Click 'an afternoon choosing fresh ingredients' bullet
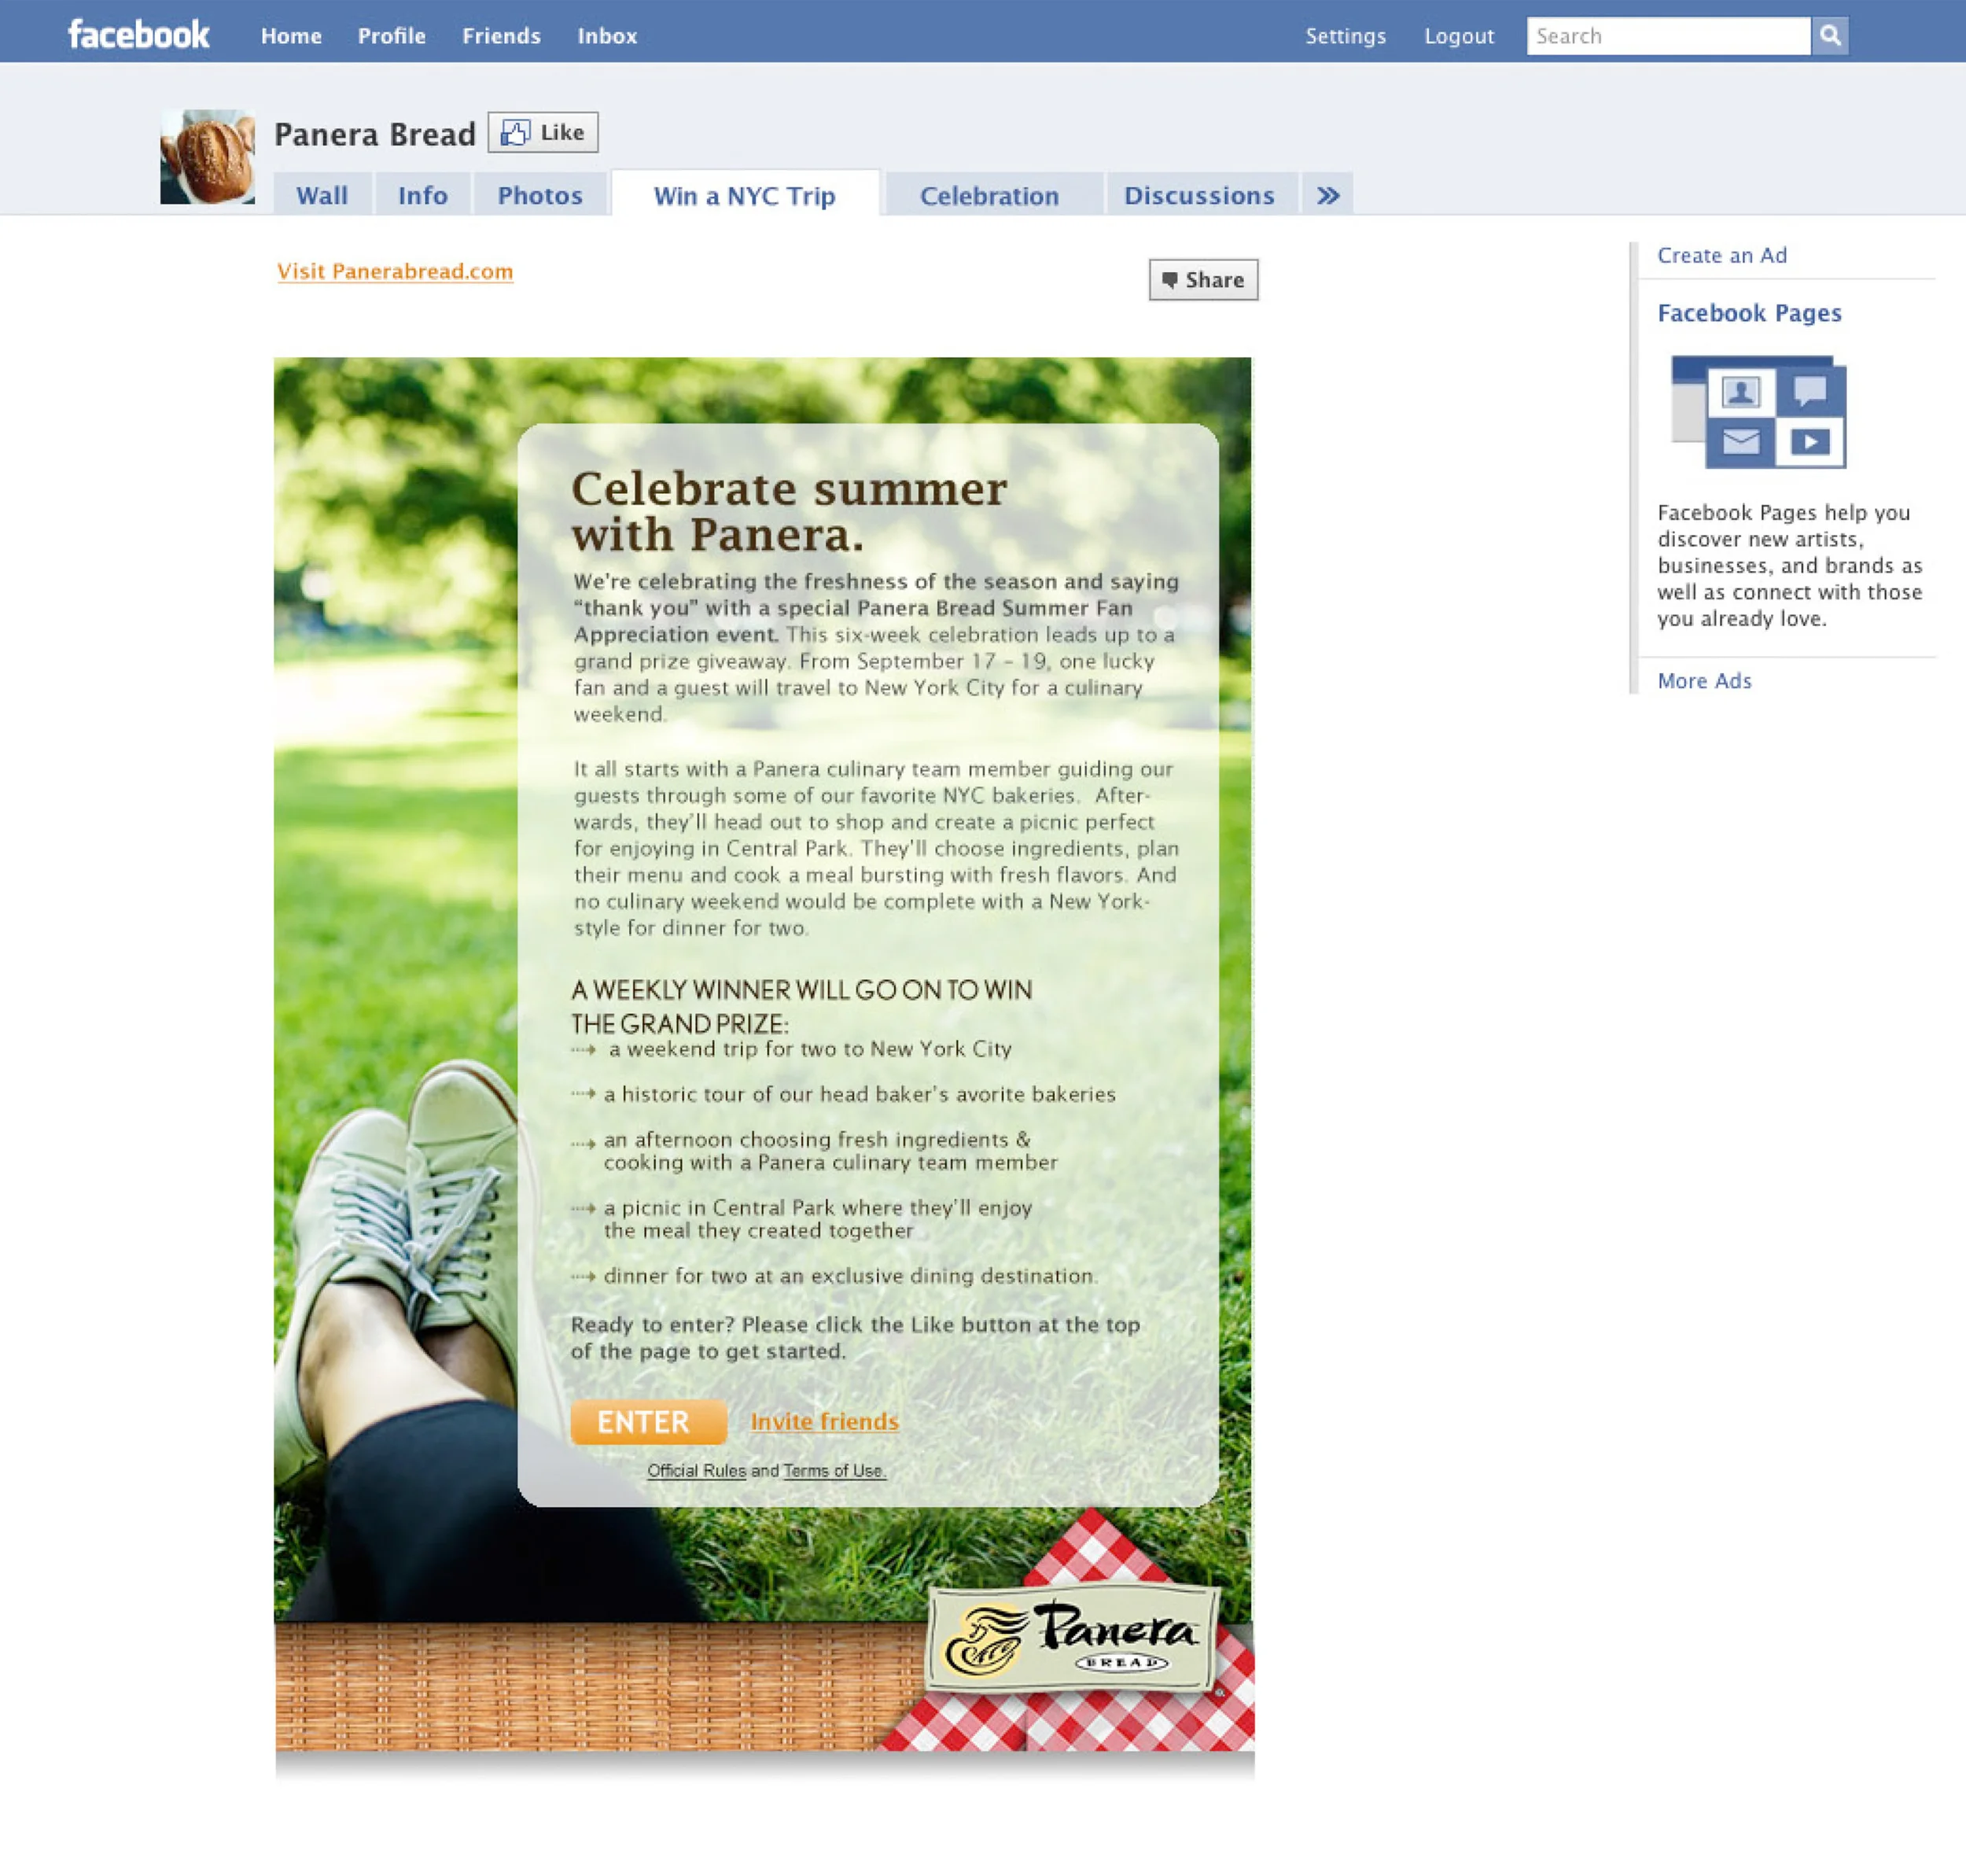The image size is (1966, 1876). pos(830,1151)
